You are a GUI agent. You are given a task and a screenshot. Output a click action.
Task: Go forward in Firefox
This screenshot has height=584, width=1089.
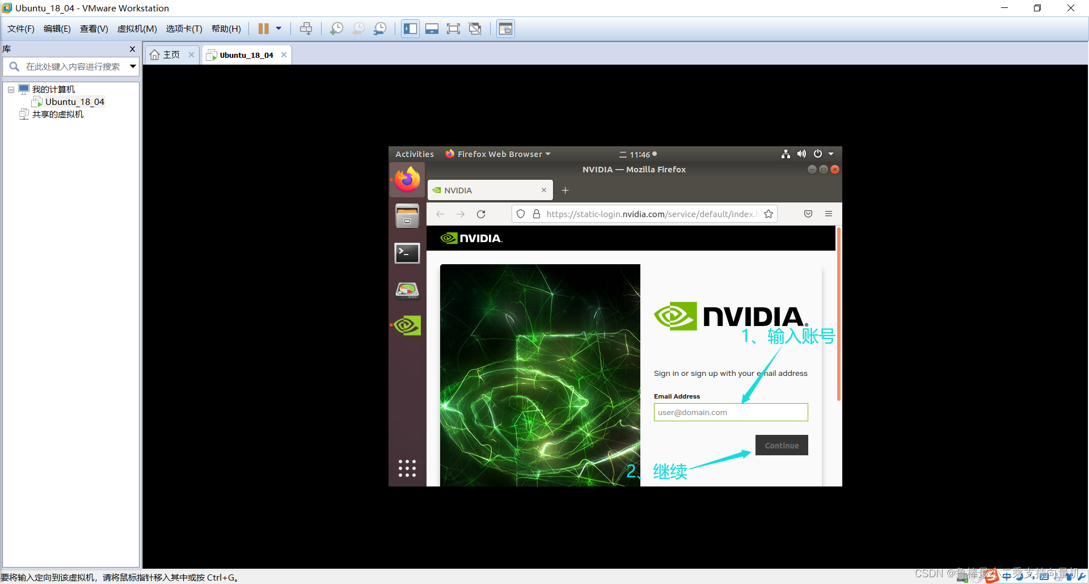pos(461,214)
